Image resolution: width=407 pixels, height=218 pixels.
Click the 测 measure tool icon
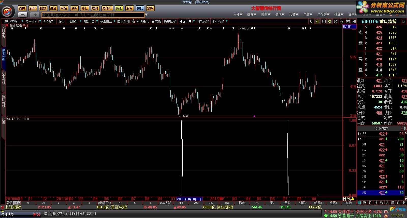coord(312,21)
